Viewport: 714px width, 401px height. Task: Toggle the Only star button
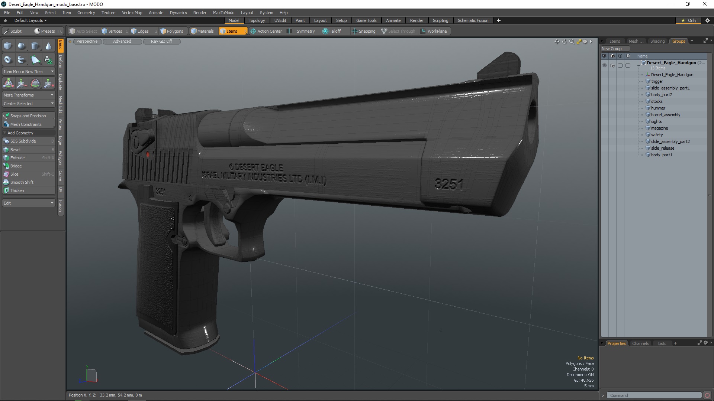coord(689,20)
